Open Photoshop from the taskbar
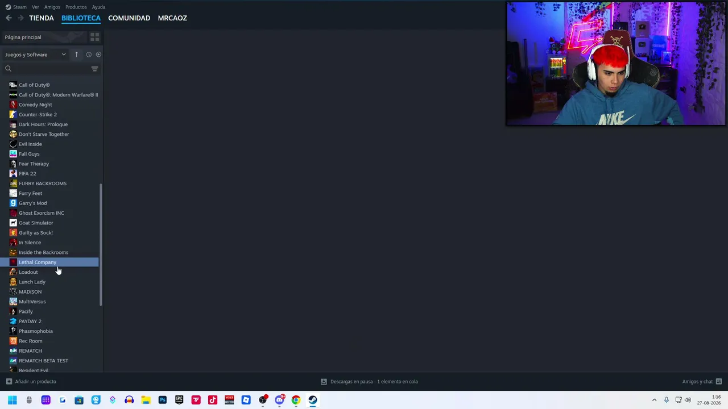728x409 pixels. tap(163, 400)
